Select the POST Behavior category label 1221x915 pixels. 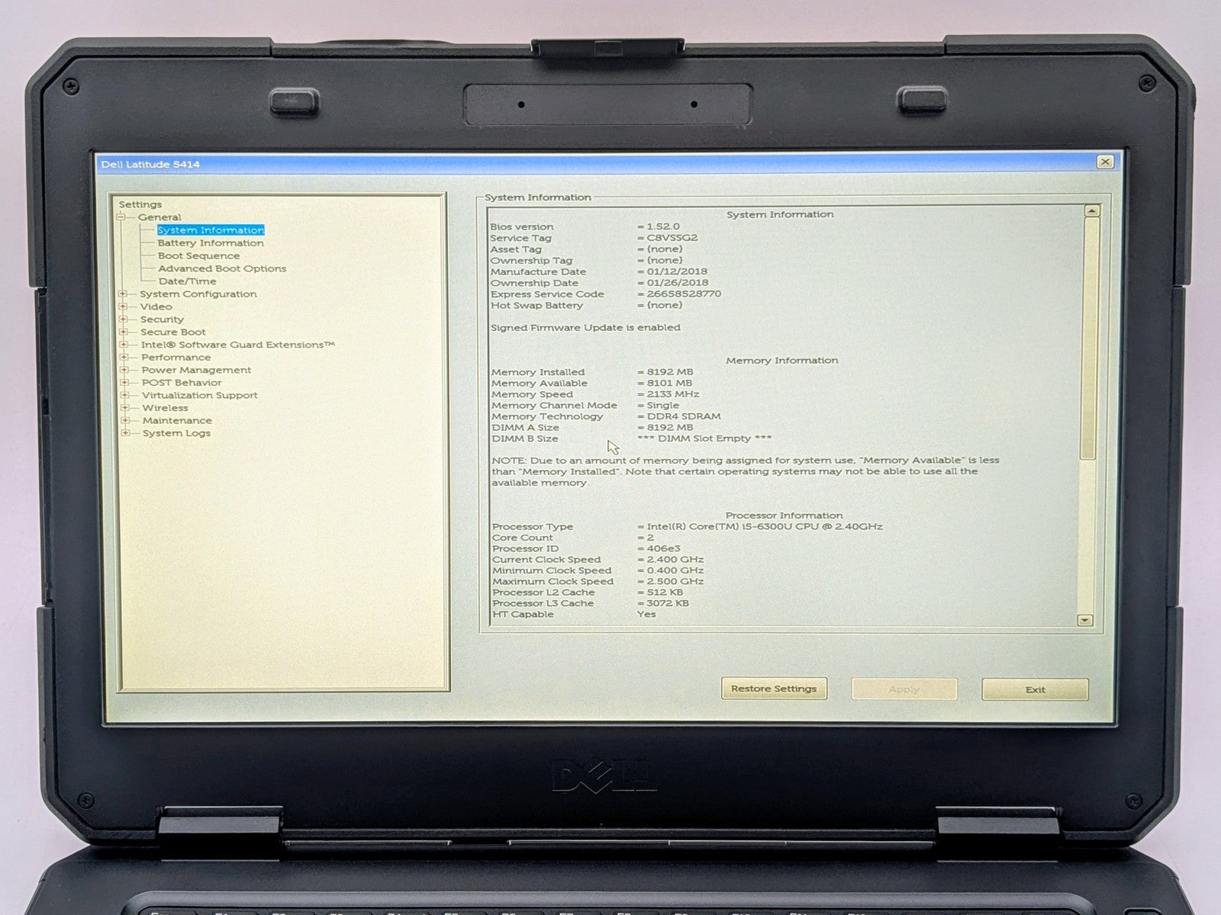click(182, 383)
